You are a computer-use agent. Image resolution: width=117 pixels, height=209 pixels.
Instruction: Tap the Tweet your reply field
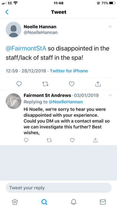pos(59,188)
